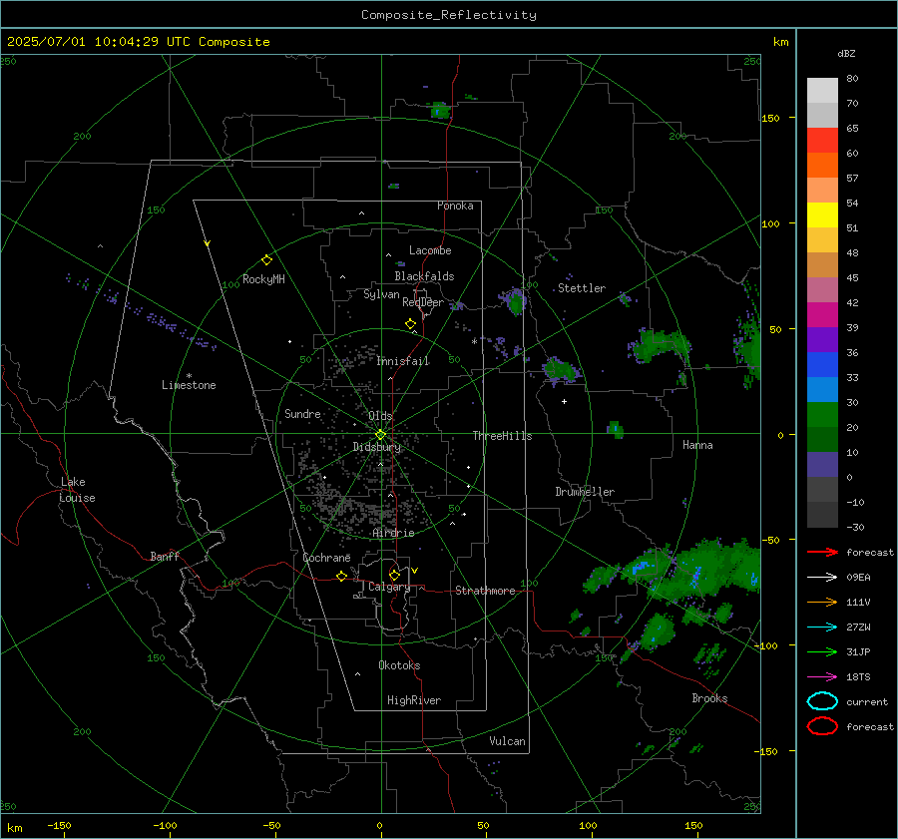Image resolution: width=898 pixels, height=839 pixels.
Task: Click the green 31JP arrow icon
Action: tap(822, 651)
